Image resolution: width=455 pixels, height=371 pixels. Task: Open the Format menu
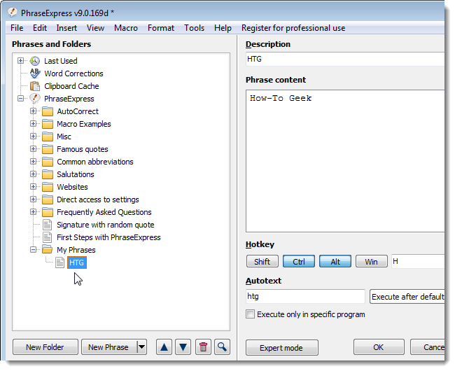coord(161,28)
